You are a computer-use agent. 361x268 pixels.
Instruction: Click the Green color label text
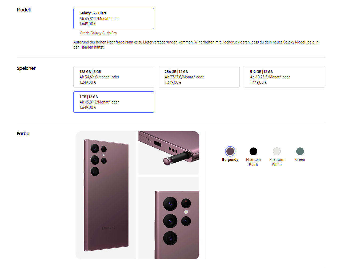300,159
